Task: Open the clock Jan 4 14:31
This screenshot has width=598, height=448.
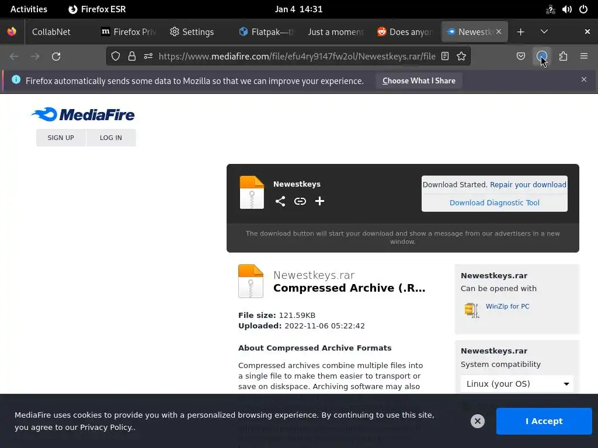Action: (x=298, y=9)
